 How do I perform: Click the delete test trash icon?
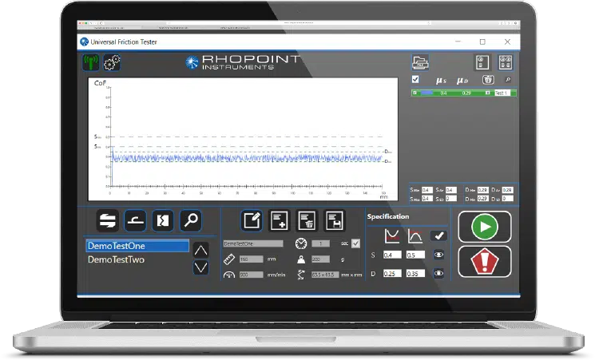(x=307, y=221)
